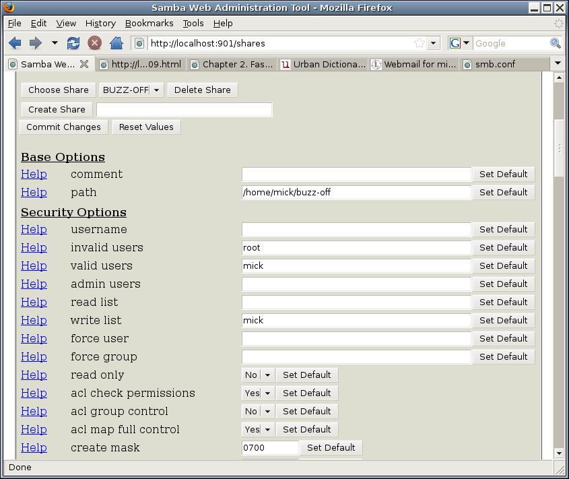This screenshot has height=479, width=569.
Task: Click the browser Back arrow button
Action: click(x=15, y=43)
